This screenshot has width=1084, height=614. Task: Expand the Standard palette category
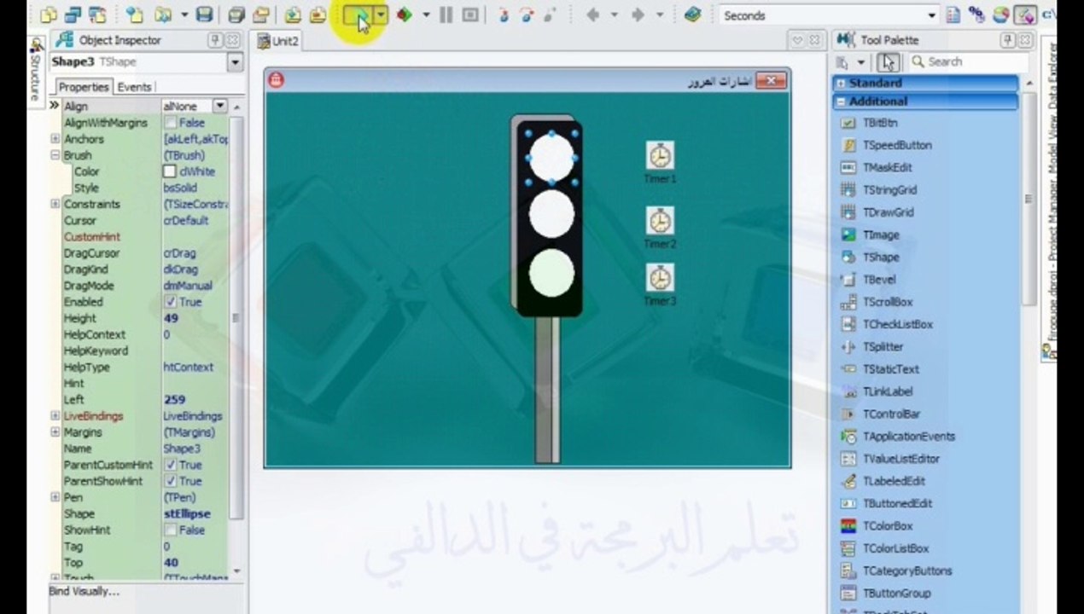pos(841,84)
